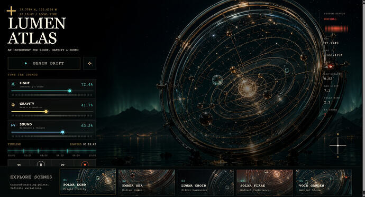This screenshot has width=365, height=197.
Task: Click the compass crosshair widget
Action: tap(338, 145)
